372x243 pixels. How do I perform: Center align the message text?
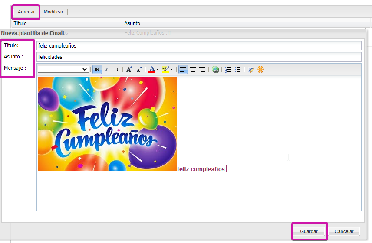tap(193, 69)
